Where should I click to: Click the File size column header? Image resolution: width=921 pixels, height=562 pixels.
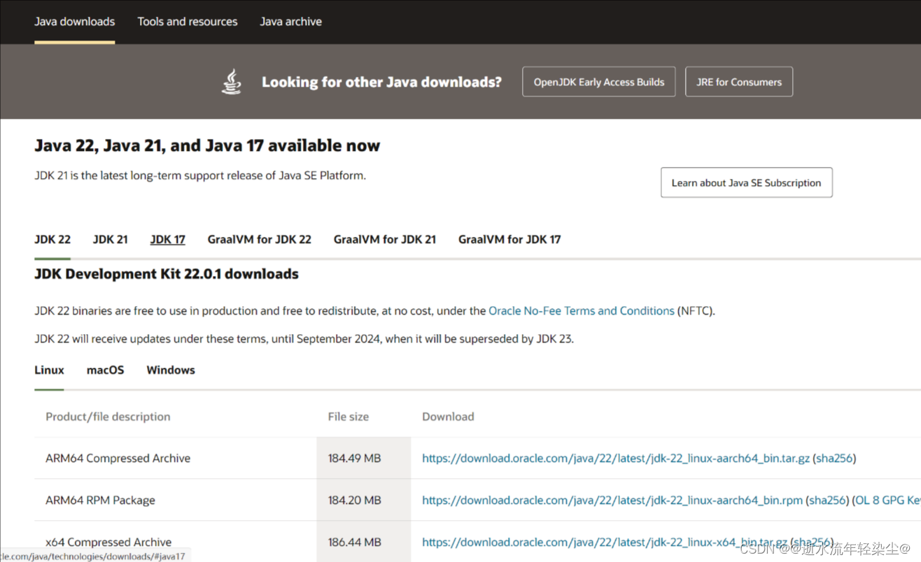[x=348, y=417]
